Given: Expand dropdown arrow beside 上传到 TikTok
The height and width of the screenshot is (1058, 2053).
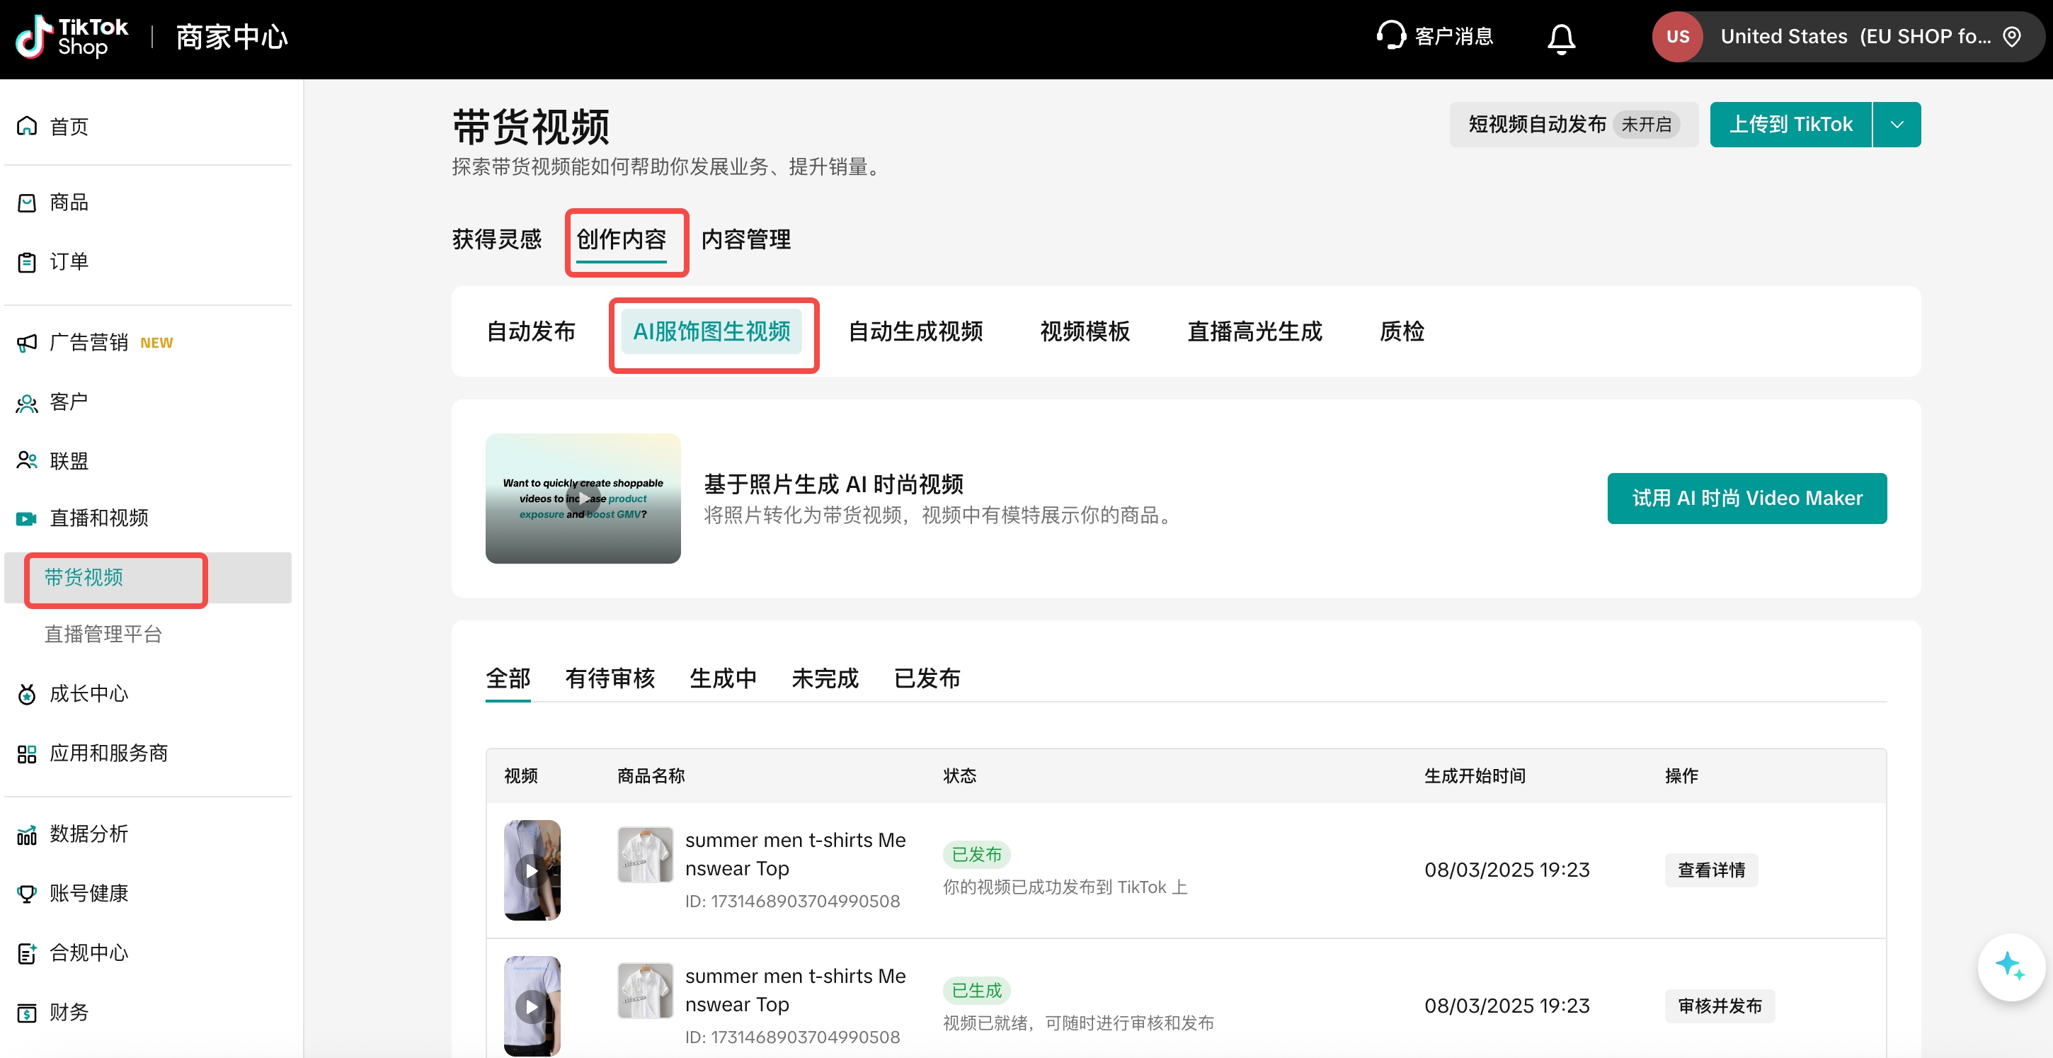Looking at the screenshot, I should click(x=1897, y=125).
